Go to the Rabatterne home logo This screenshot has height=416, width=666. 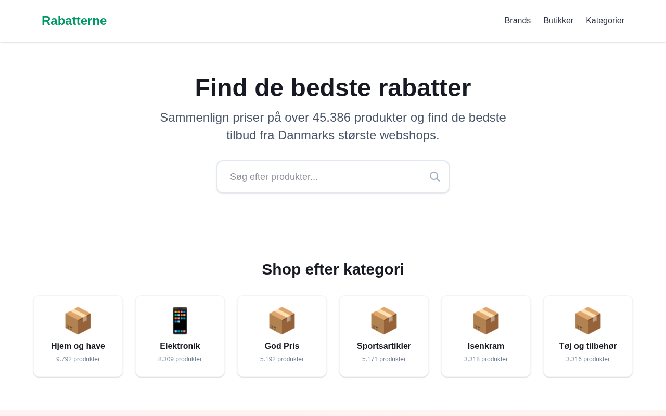click(x=74, y=21)
